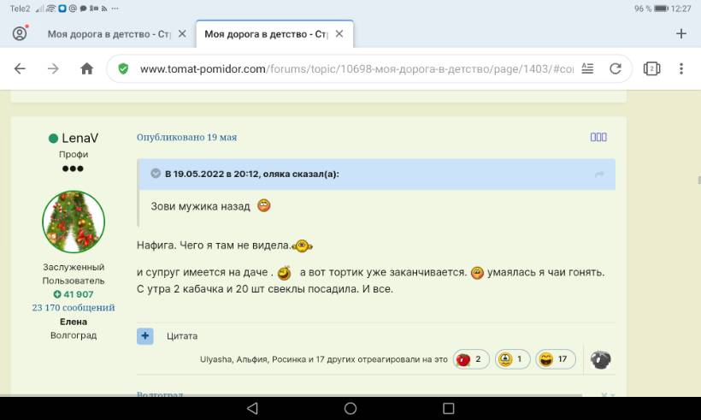Open the tab switcher showing 2 tabs
This screenshot has width=701, height=420.
tap(651, 69)
